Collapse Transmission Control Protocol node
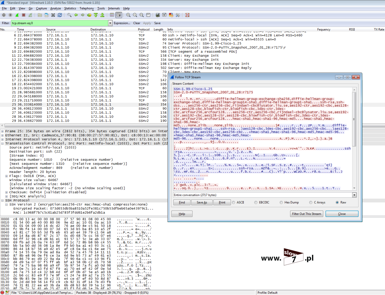385x295 pixels. (x=2, y=144)
